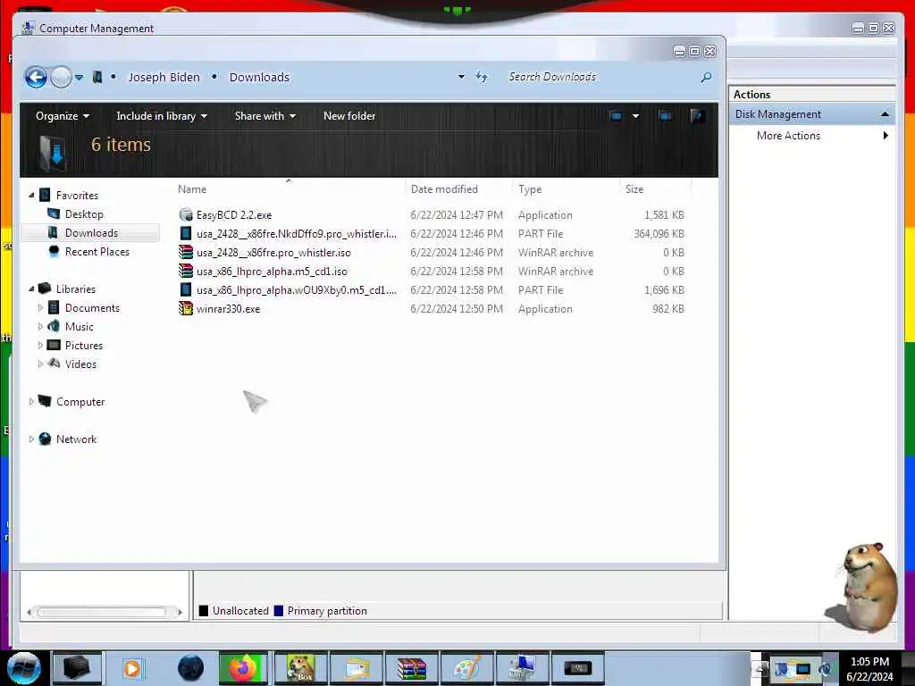Select the winrar330.exe file icon
Image resolution: width=915 pixels, height=686 pixels.
pos(186,308)
